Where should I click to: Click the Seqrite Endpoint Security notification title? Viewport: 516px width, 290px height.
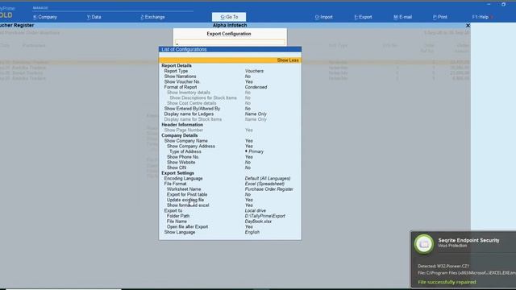(468, 240)
